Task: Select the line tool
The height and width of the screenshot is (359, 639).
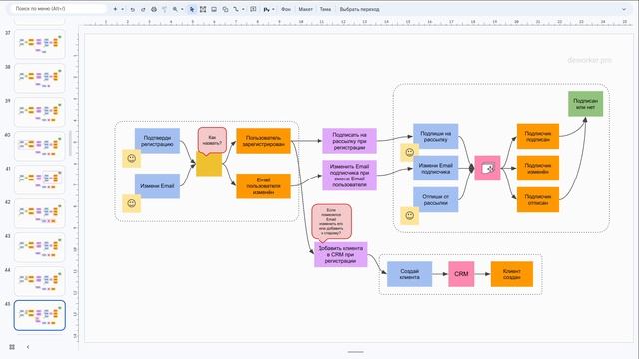Action: click(x=236, y=9)
